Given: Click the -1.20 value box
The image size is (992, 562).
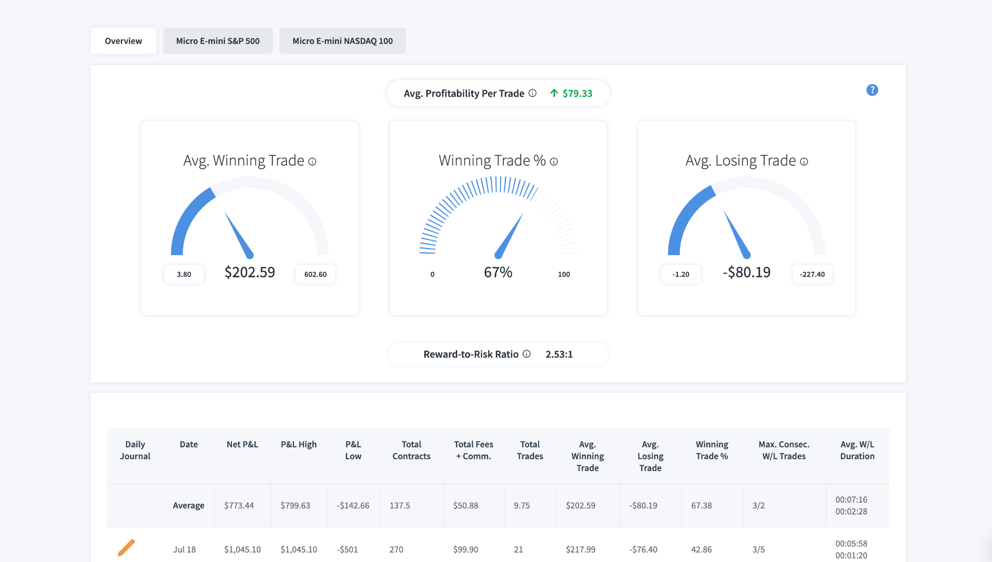Looking at the screenshot, I should point(681,274).
